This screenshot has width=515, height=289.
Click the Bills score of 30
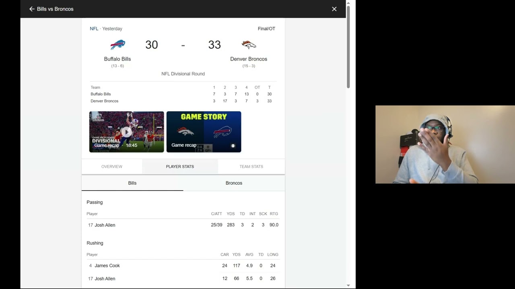click(152, 45)
